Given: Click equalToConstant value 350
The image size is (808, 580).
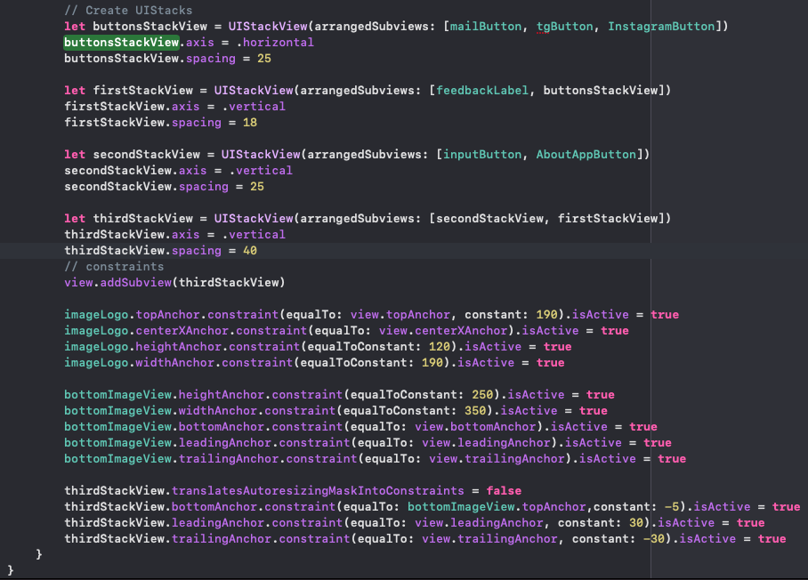Looking at the screenshot, I should pos(475,410).
